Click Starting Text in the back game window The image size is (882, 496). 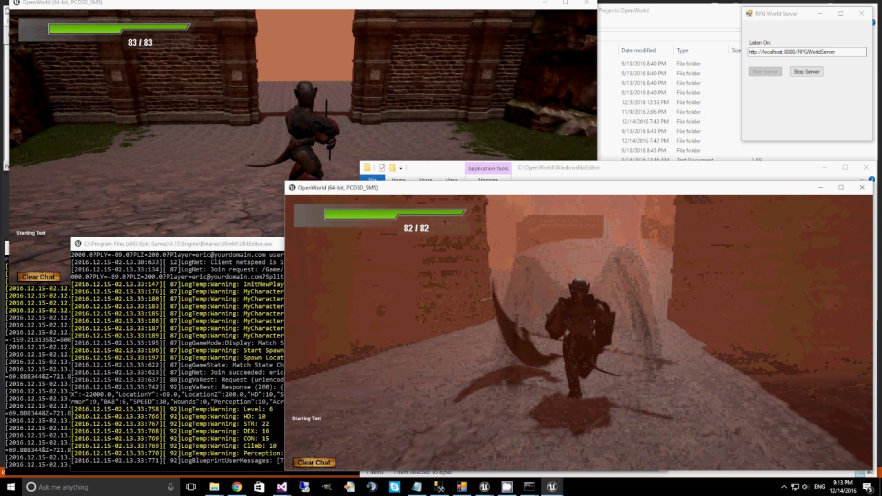click(x=31, y=233)
